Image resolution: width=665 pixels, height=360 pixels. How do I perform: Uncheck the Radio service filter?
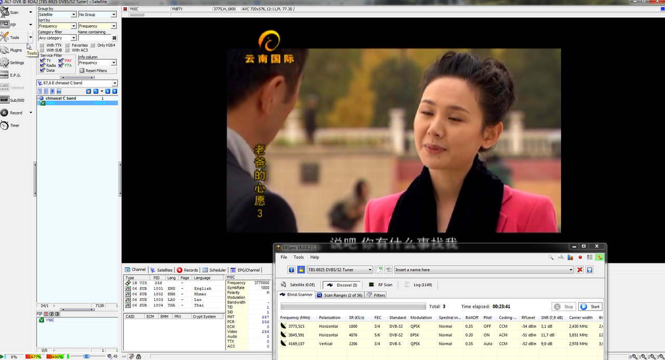43,65
